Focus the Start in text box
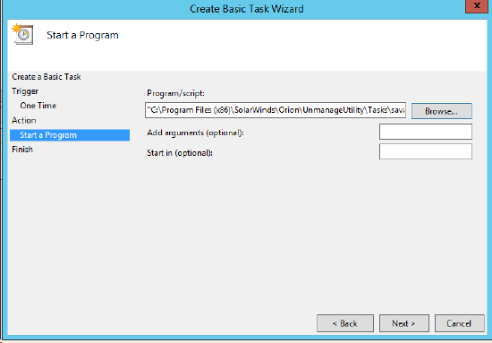The height and width of the screenshot is (343, 492). 426,151
